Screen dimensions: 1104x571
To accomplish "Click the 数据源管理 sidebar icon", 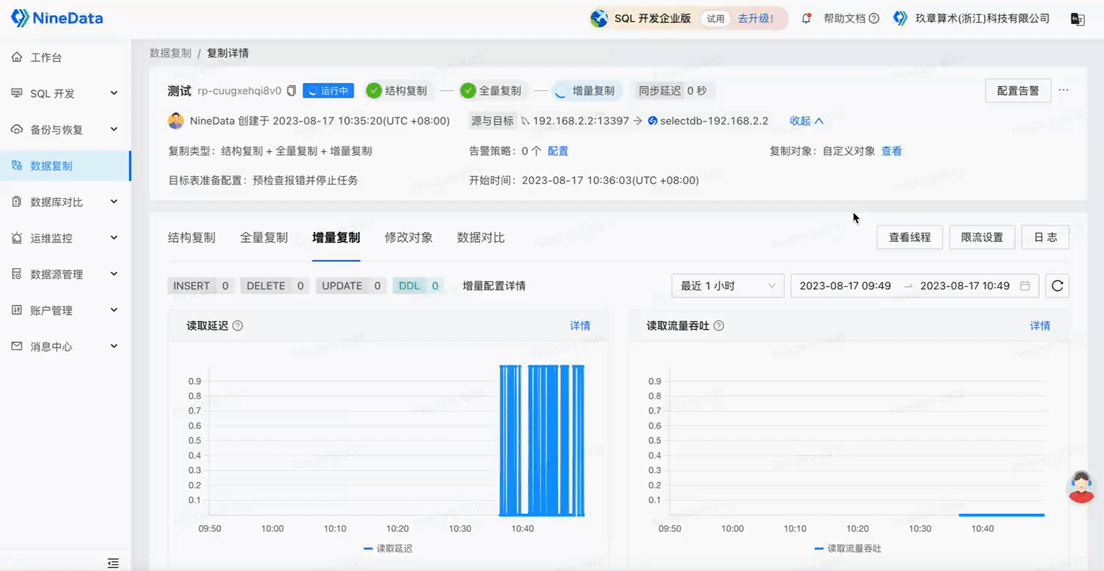I will tap(17, 274).
